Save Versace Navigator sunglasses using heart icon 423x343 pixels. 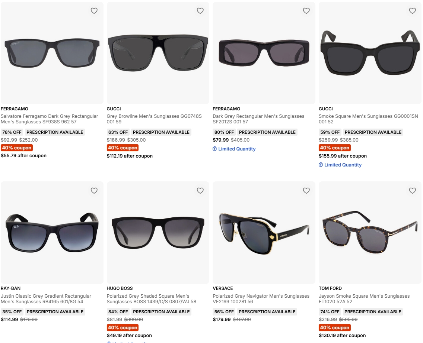pos(306,191)
